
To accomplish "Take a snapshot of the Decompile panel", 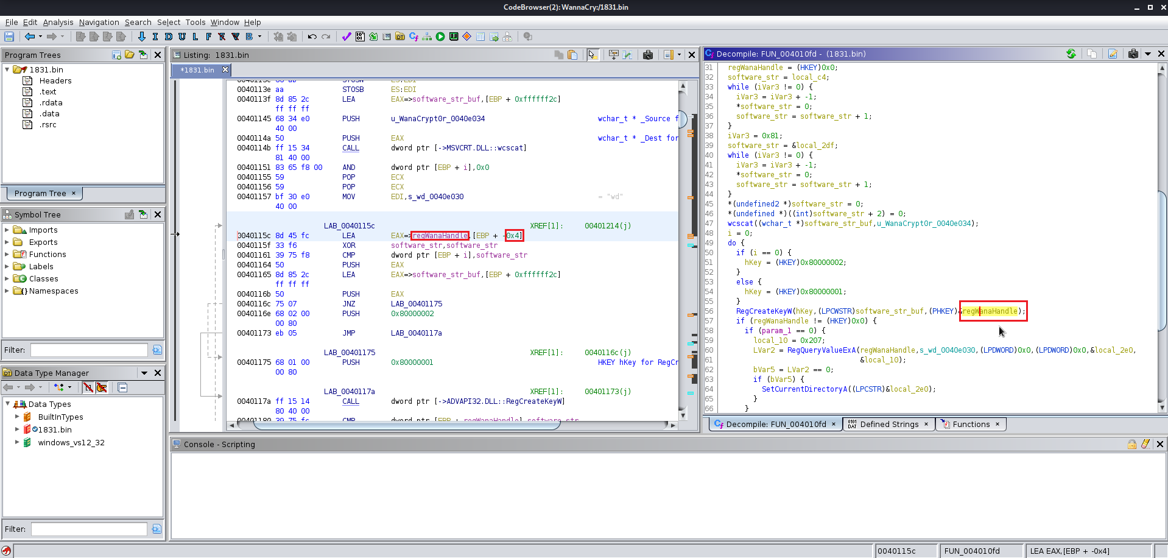I will pyautogui.click(x=1133, y=54).
